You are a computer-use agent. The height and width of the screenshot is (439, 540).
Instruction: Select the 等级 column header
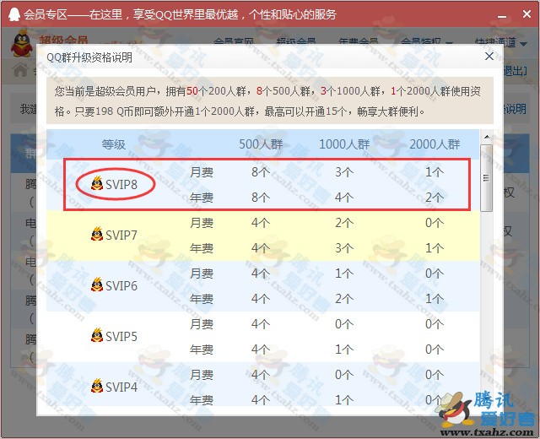point(113,144)
